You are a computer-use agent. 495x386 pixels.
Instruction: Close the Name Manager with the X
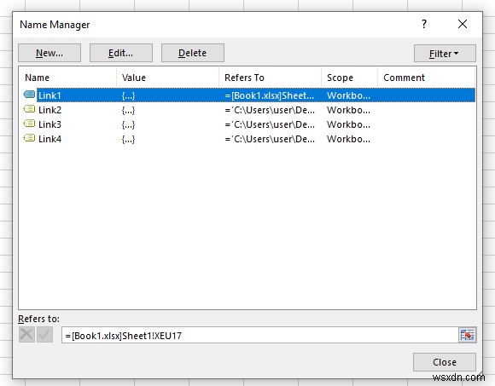(463, 24)
